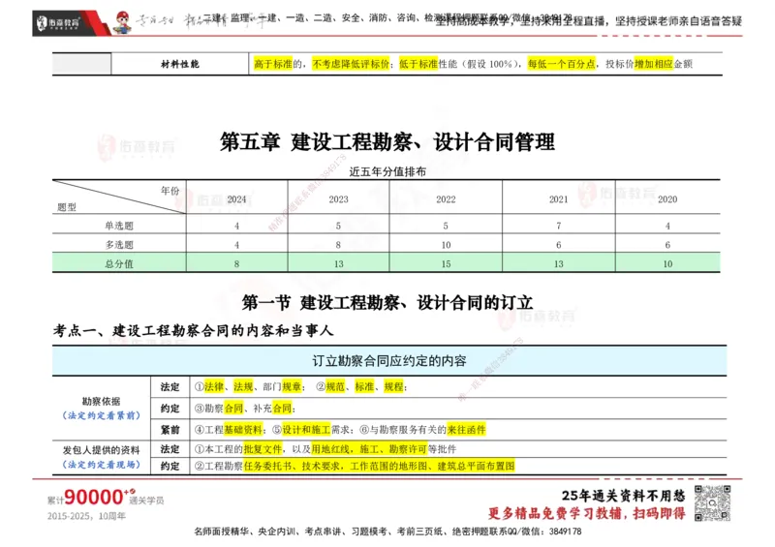
Task: Click the 题型 label in the diagonal header cell
Action: (x=67, y=207)
